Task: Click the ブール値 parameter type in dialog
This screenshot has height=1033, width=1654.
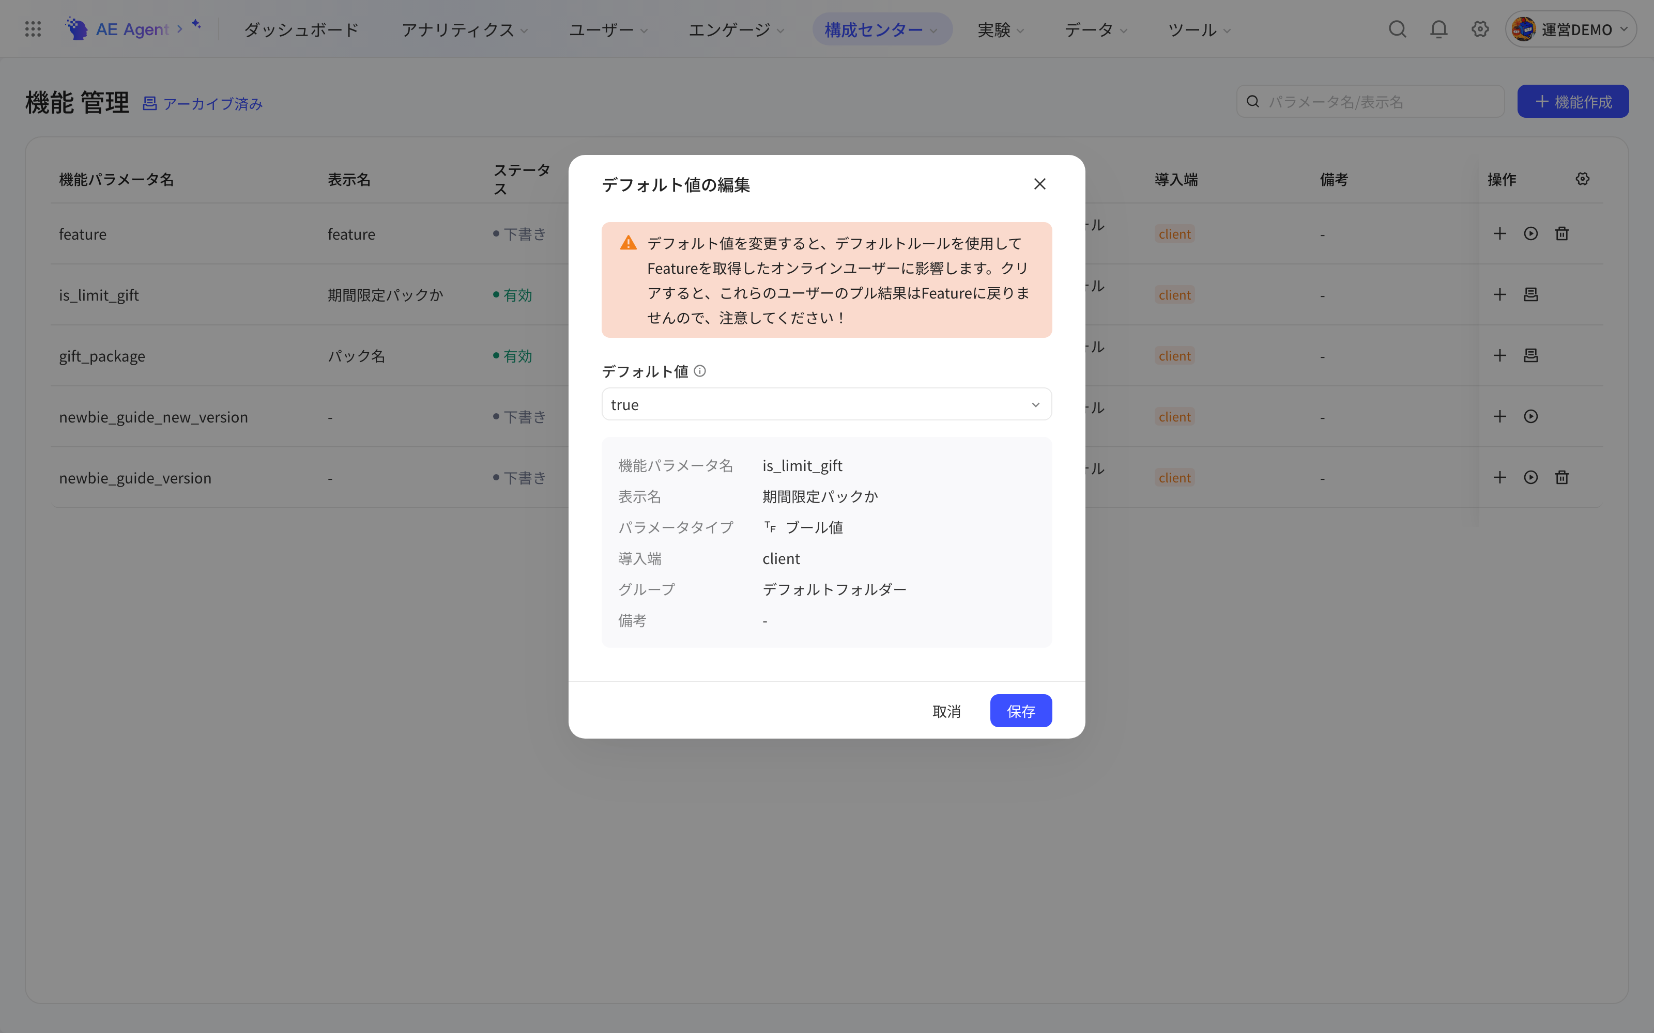Action: 803,527
